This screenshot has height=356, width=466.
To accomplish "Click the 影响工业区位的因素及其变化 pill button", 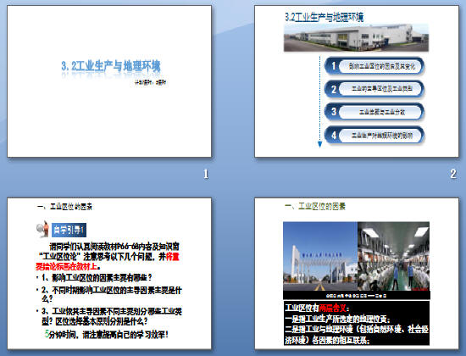I will (x=381, y=66).
